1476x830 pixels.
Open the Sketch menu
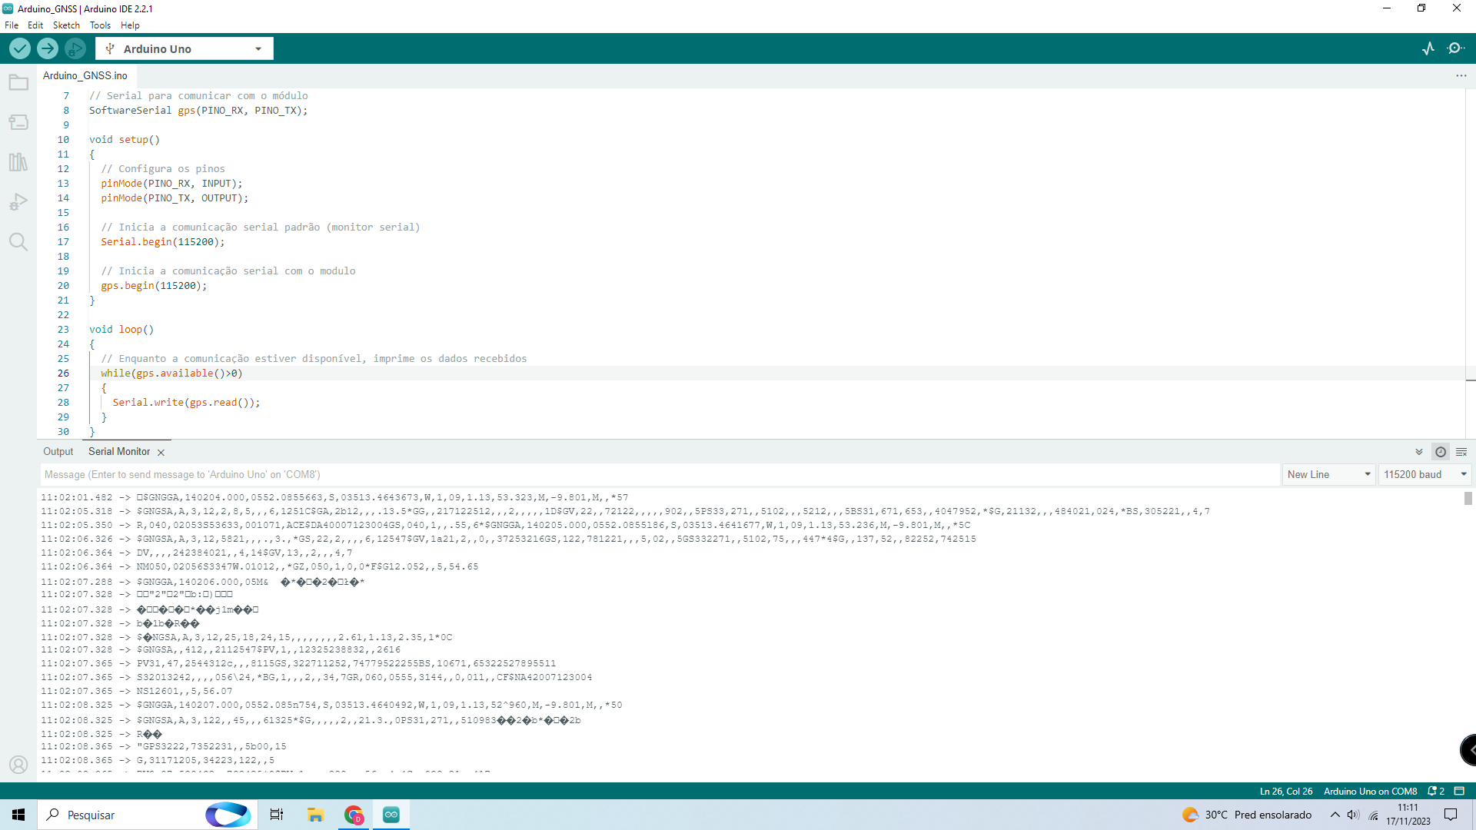(66, 25)
